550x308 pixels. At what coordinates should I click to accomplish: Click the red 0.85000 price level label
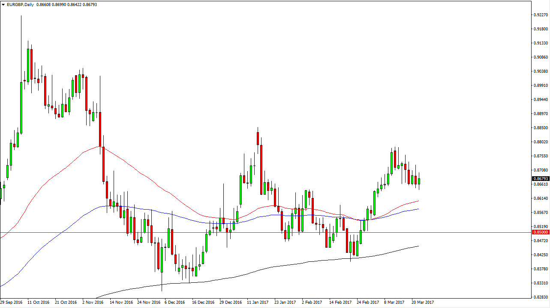[x=541, y=232]
